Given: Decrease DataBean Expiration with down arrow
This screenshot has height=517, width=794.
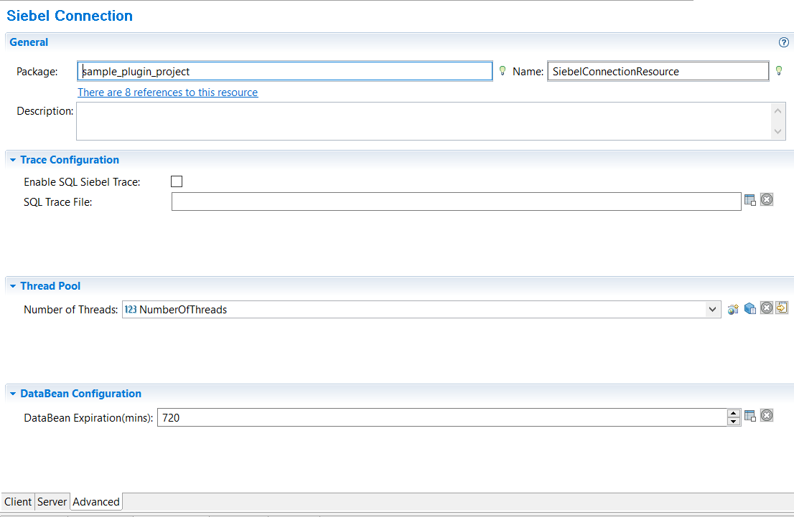Looking at the screenshot, I should (733, 422).
